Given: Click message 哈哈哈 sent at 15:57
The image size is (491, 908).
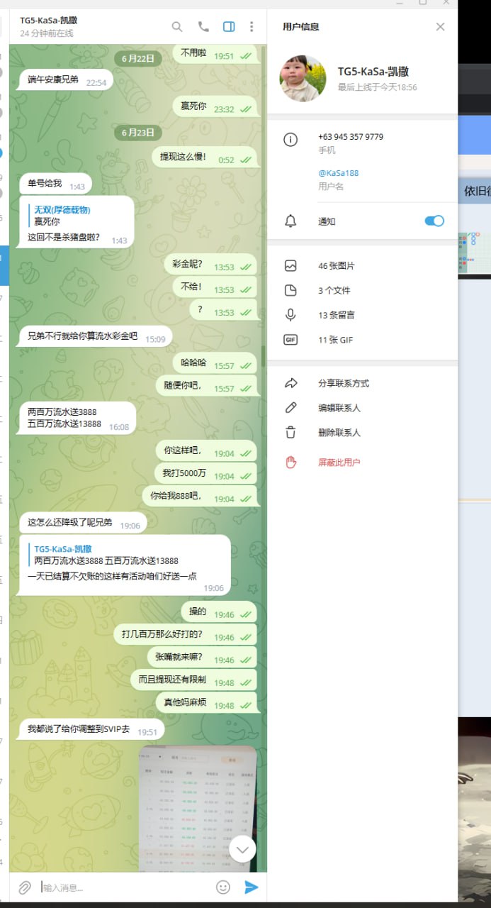Looking at the screenshot, I should pyautogui.click(x=215, y=364).
